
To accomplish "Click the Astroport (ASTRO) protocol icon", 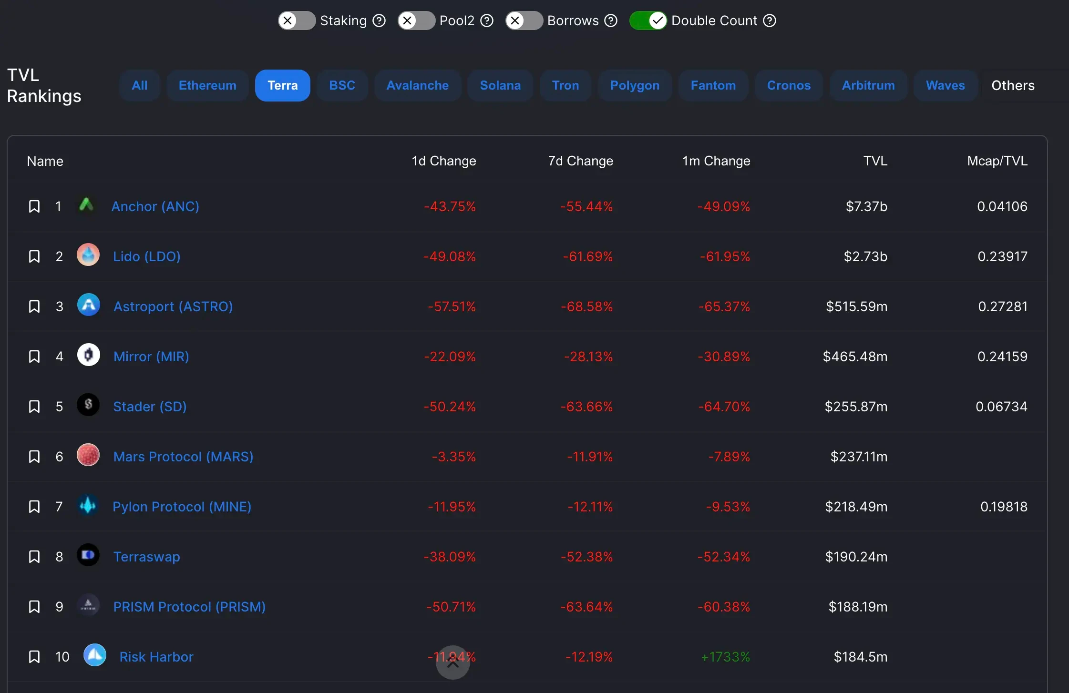I will click(x=88, y=305).
